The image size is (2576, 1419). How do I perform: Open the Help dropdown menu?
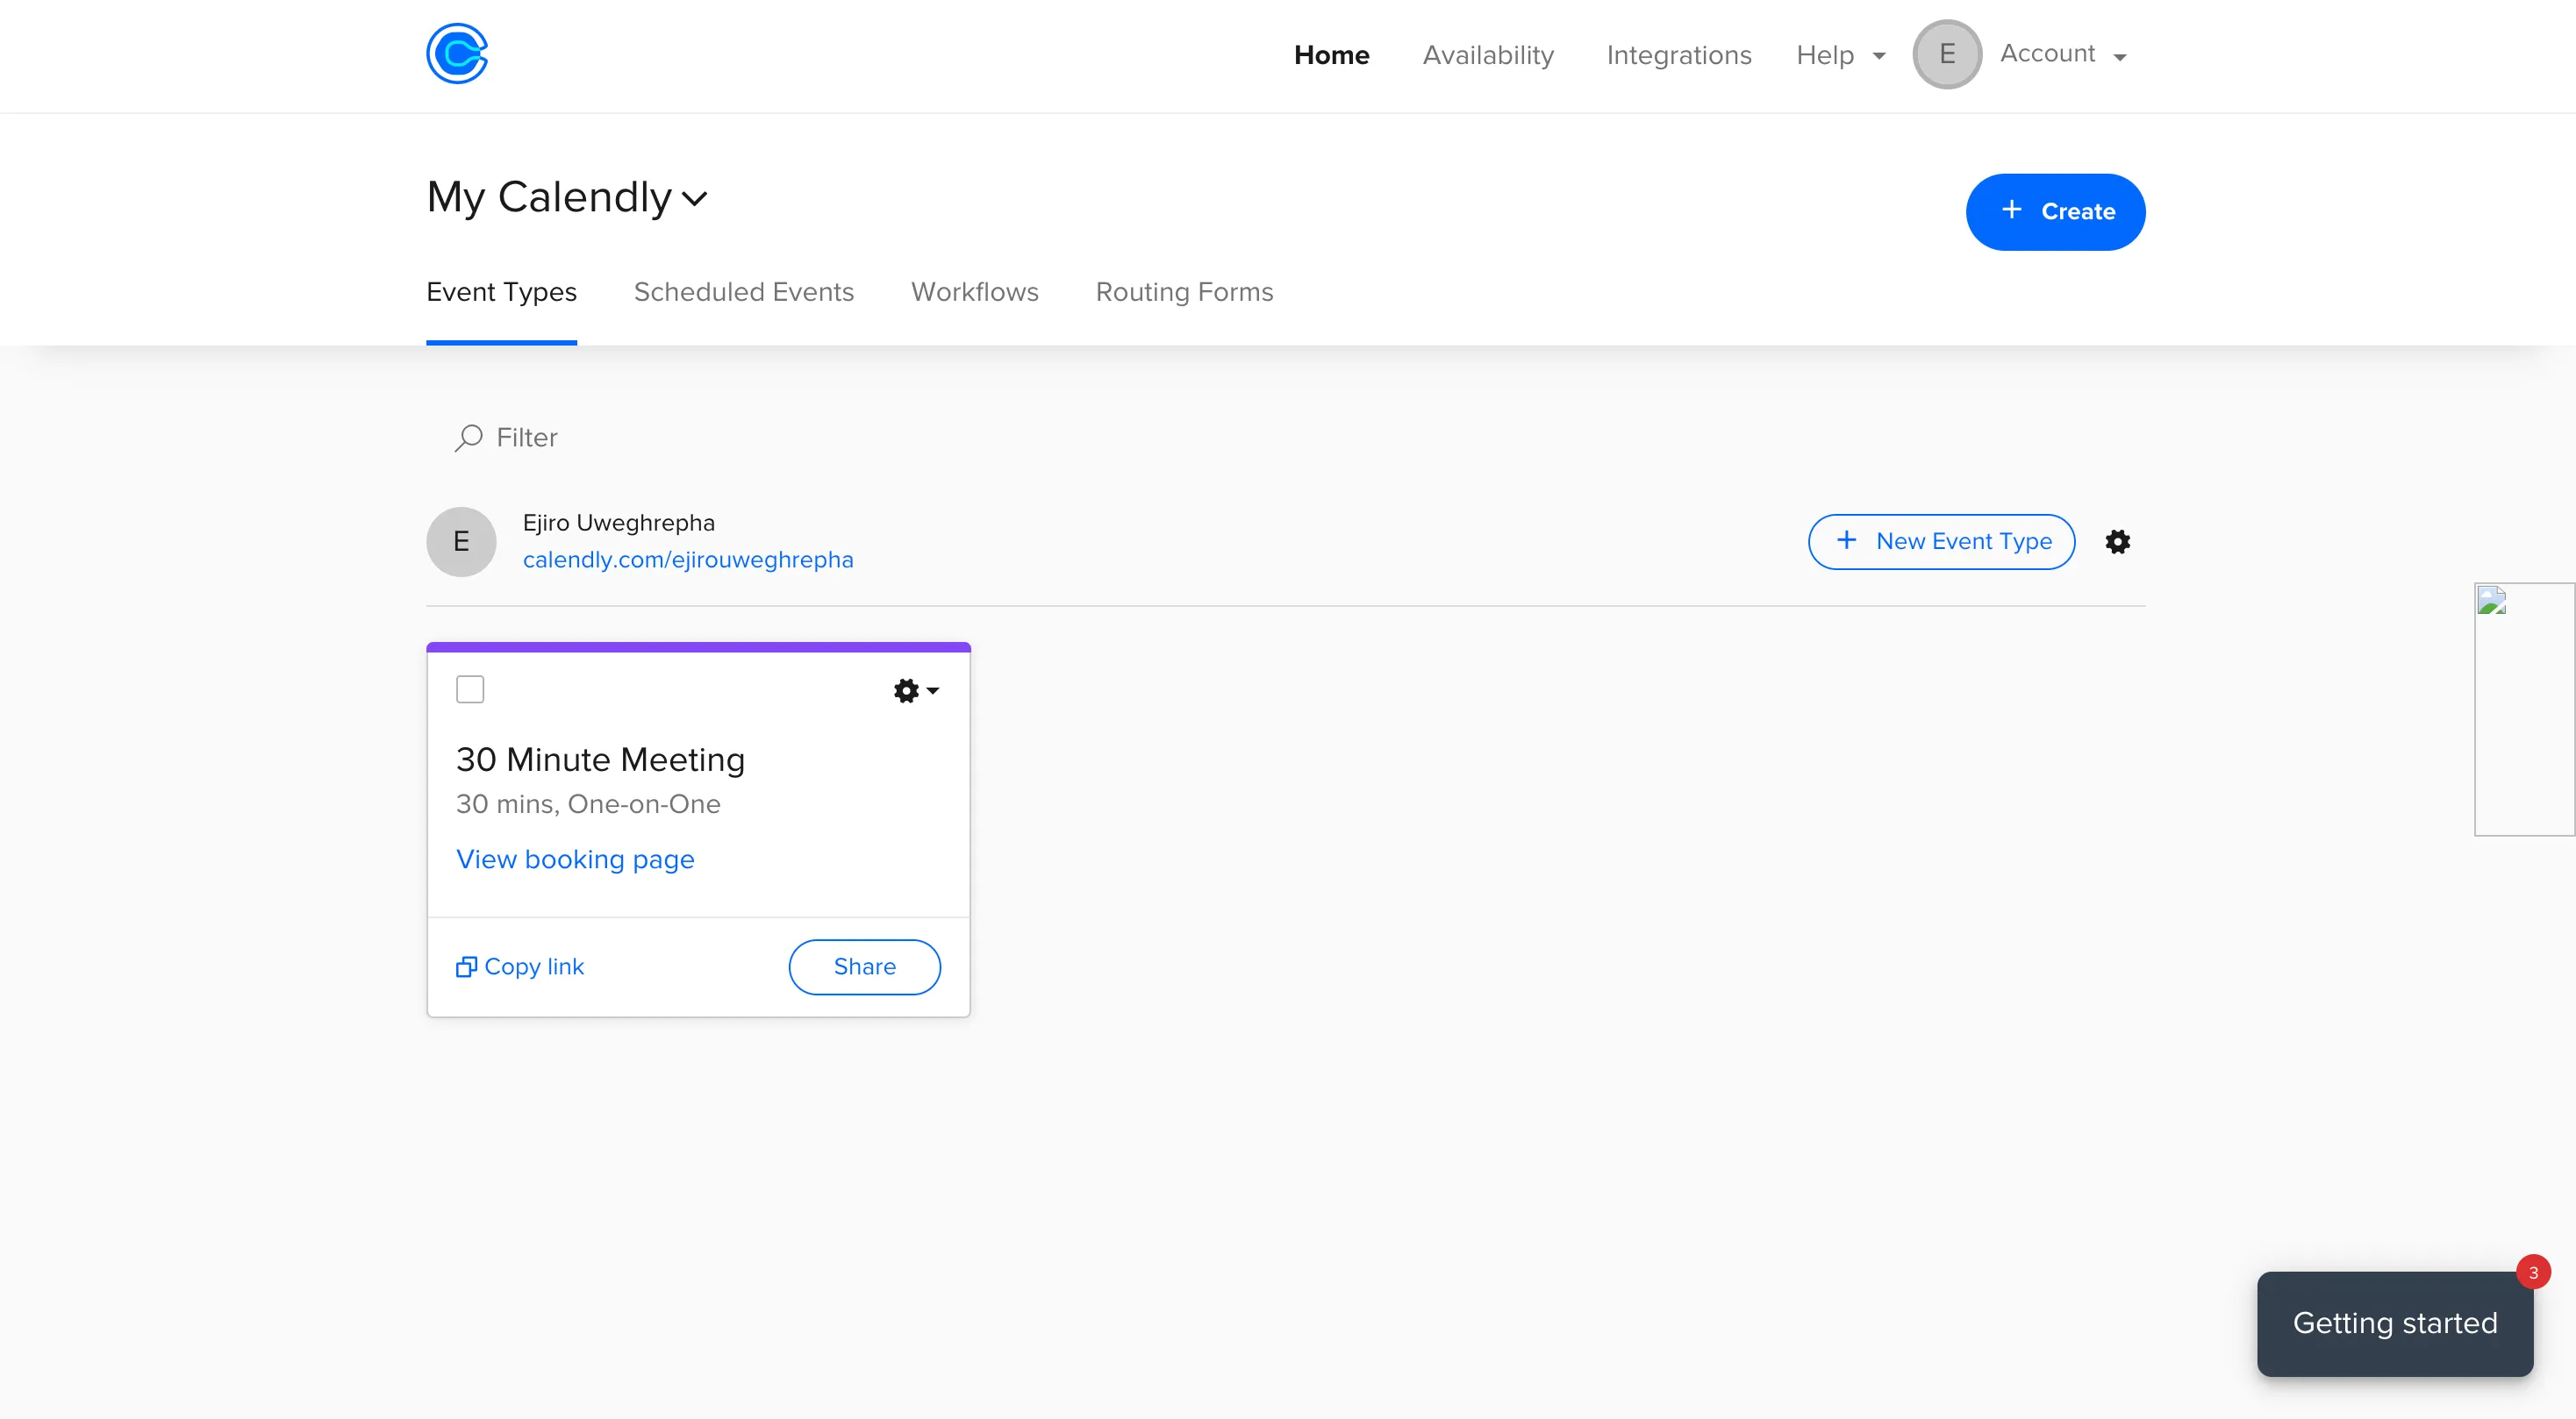[x=1840, y=55]
